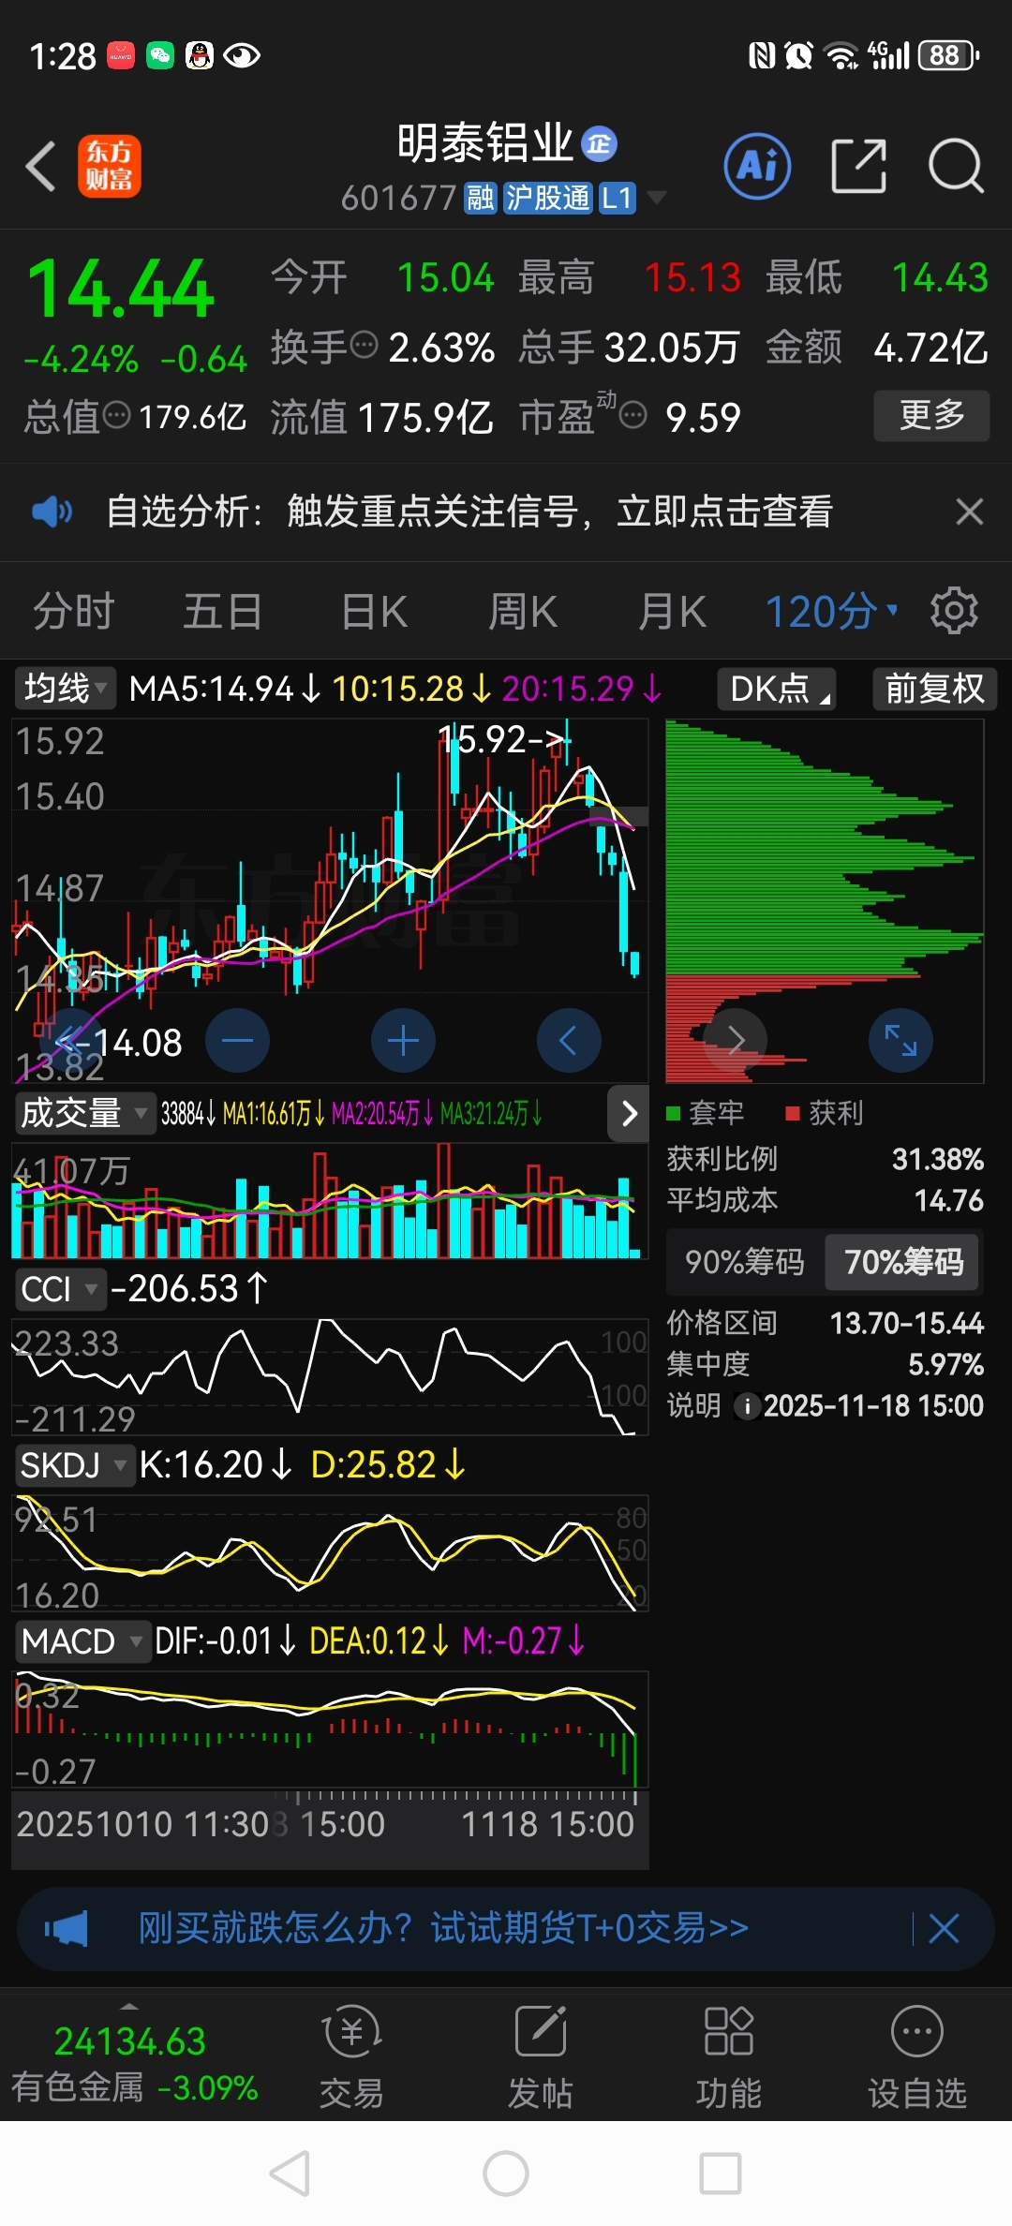
Task: Tap the 14.44 current price
Action: coord(121,289)
